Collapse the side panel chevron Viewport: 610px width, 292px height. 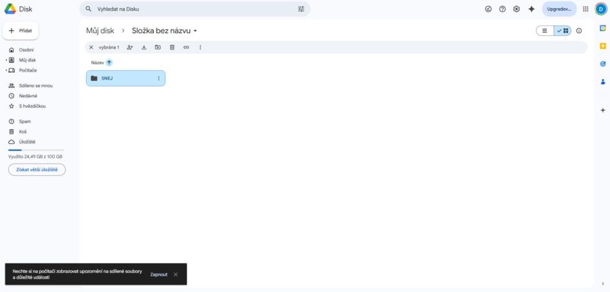point(603,284)
